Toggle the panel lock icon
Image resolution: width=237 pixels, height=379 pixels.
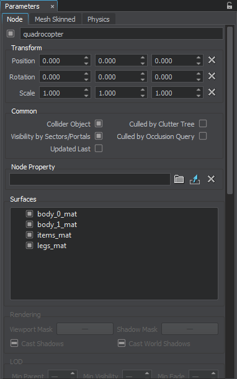pyautogui.click(x=230, y=6)
